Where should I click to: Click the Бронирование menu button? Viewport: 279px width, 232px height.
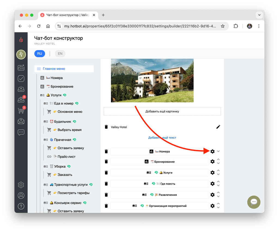click(160, 161)
